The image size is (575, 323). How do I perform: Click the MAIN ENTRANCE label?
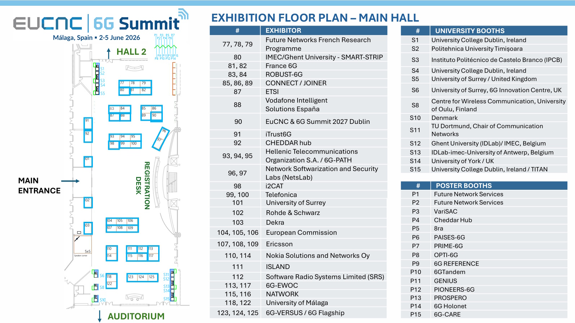click(x=39, y=186)
